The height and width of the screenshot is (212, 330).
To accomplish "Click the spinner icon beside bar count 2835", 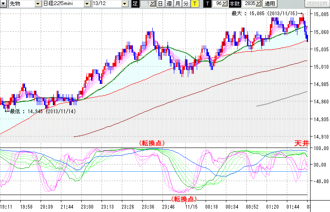I will click(258, 4).
